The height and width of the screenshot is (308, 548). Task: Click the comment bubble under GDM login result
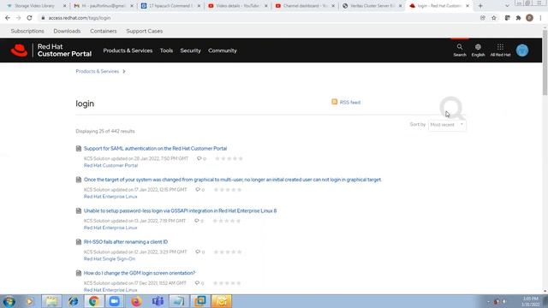pos(197,283)
